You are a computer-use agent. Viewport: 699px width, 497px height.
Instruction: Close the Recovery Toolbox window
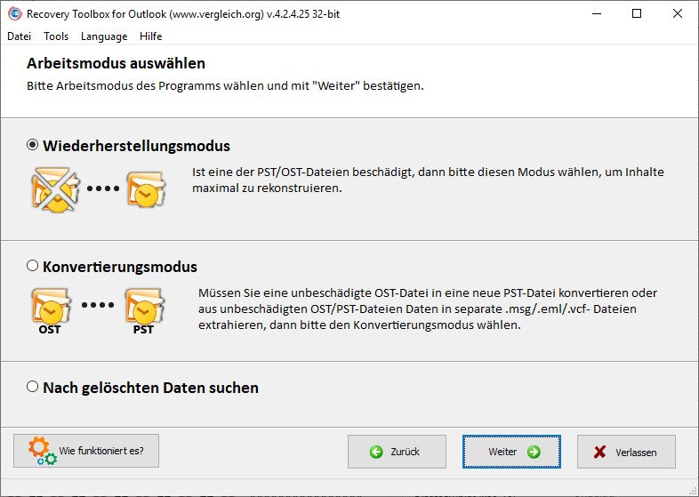tap(677, 14)
